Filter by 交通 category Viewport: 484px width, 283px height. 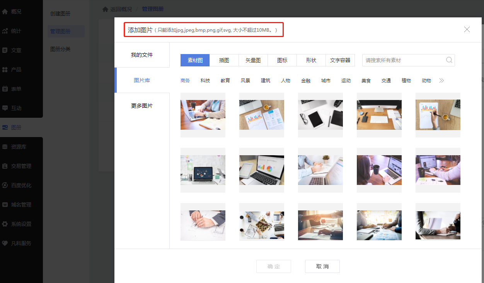(x=386, y=81)
